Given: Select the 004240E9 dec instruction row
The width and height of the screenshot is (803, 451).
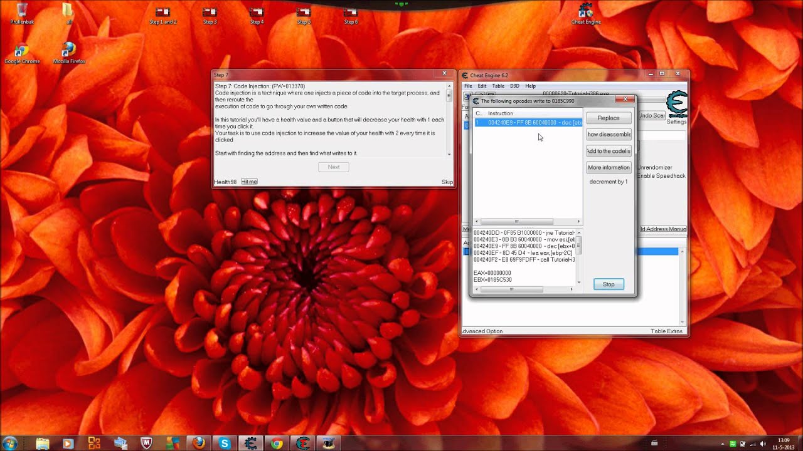Looking at the screenshot, I should (x=528, y=123).
